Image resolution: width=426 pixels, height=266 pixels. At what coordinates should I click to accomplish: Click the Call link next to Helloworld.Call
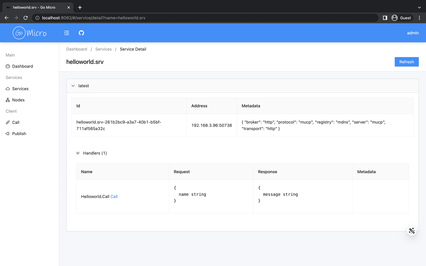pyautogui.click(x=114, y=197)
